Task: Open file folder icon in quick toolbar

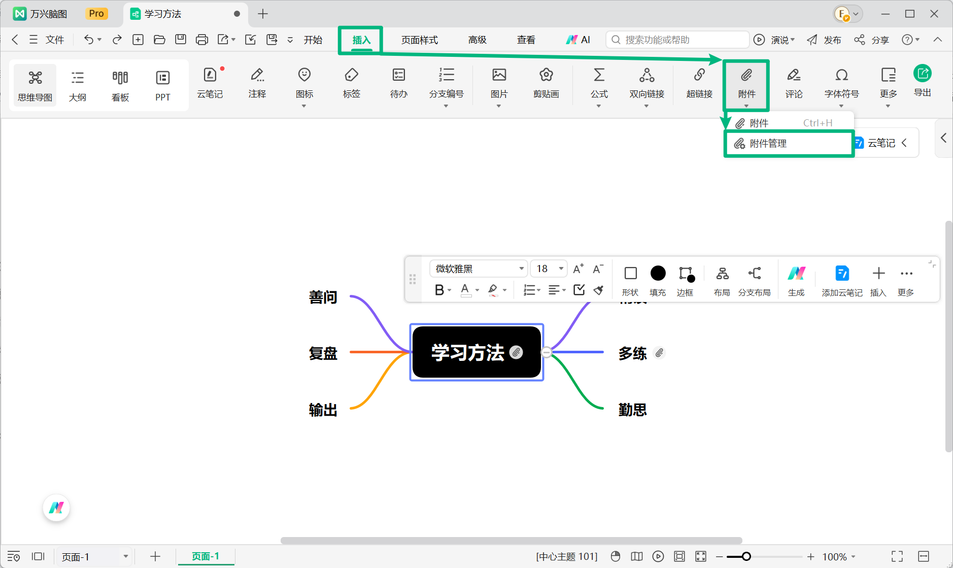Action: click(159, 40)
